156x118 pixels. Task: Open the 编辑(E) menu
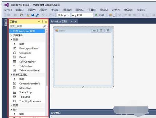click(x=20, y=10)
